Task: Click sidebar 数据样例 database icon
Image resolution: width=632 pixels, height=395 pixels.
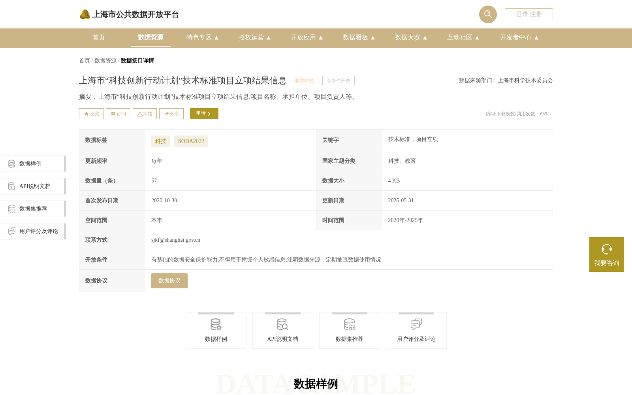Action: 12,164
